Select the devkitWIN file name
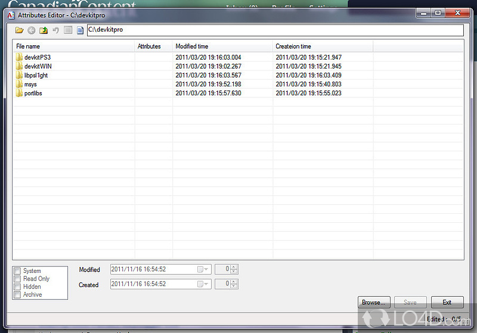The width and height of the screenshot is (477, 333). [x=38, y=66]
